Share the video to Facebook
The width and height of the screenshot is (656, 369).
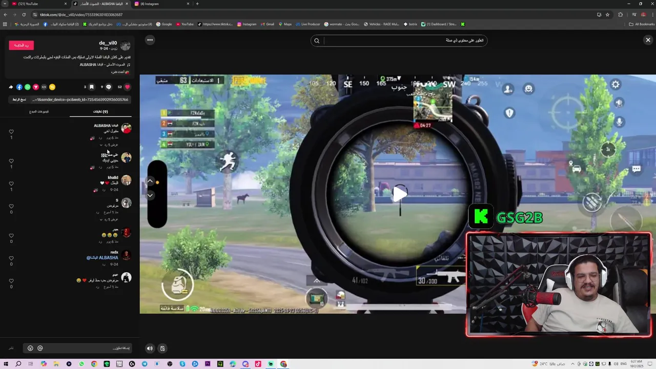(x=19, y=87)
